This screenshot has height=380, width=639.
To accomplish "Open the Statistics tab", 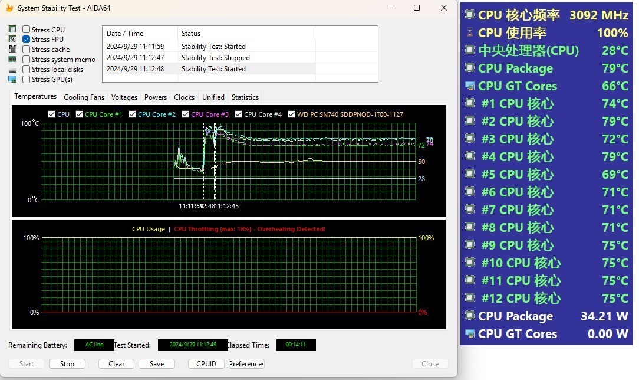I will point(245,97).
